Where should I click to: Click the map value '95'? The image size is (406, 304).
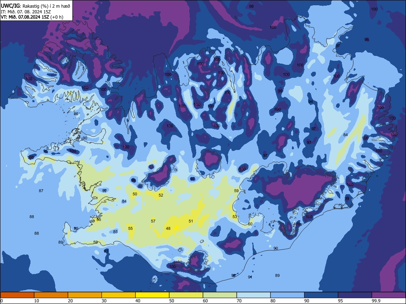pyautogui.click(x=45, y=151)
